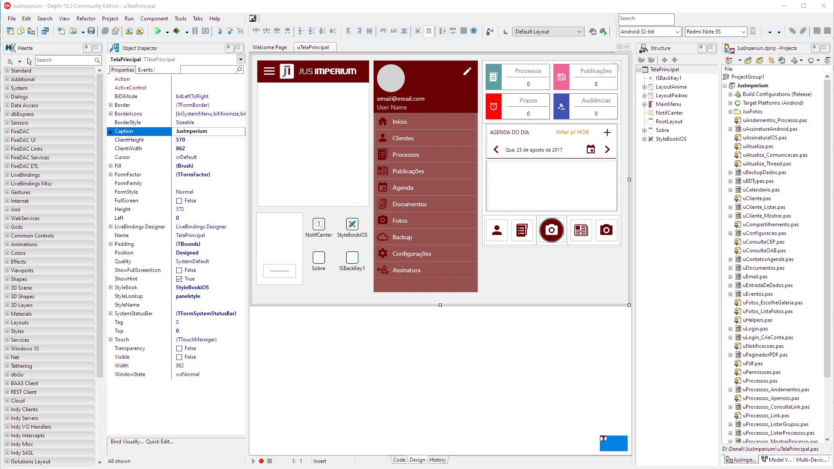Click the pencil edit icon on the profile header
This screenshot has width=834, height=469.
click(x=467, y=71)
